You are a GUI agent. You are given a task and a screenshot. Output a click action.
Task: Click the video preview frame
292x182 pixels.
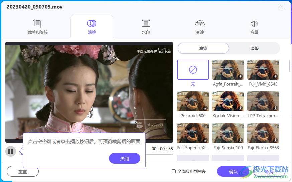[89, 92]
